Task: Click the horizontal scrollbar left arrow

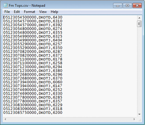Action: 5,119
